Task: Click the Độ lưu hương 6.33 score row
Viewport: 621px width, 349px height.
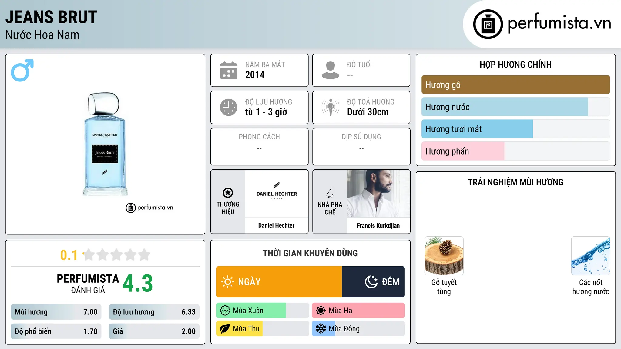Action: point(154,312)
